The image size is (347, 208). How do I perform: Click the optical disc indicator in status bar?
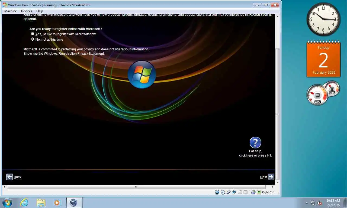pos(223,192)
